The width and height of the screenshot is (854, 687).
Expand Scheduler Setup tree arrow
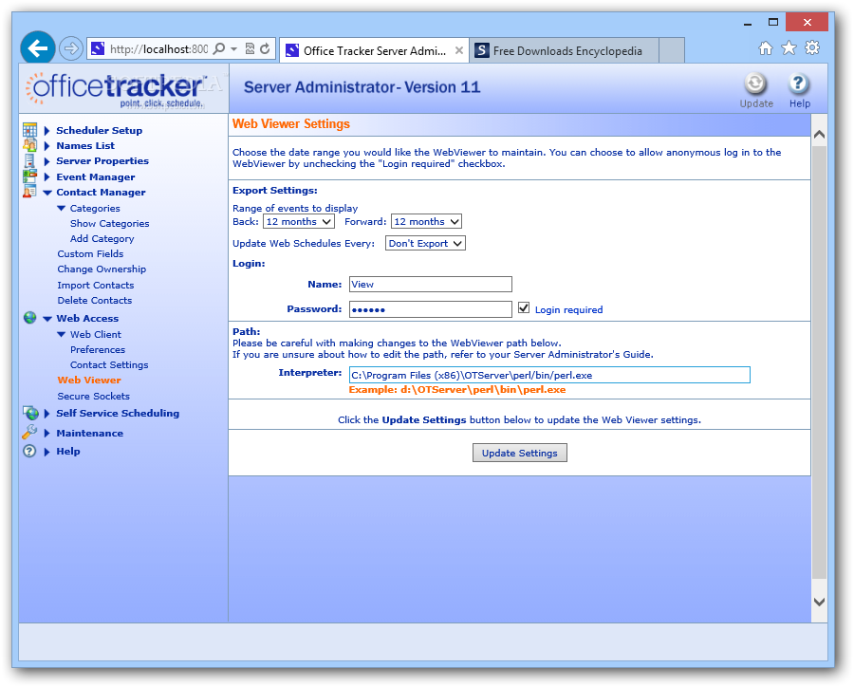[46, 131]
